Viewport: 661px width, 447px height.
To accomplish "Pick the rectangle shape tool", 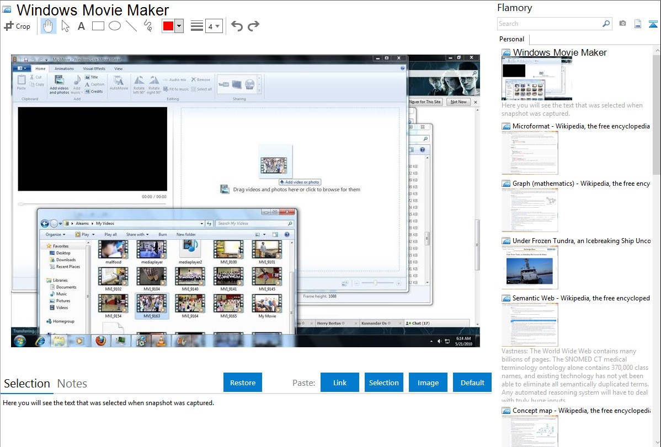I will pyautogui.click(x=98, y=26).
